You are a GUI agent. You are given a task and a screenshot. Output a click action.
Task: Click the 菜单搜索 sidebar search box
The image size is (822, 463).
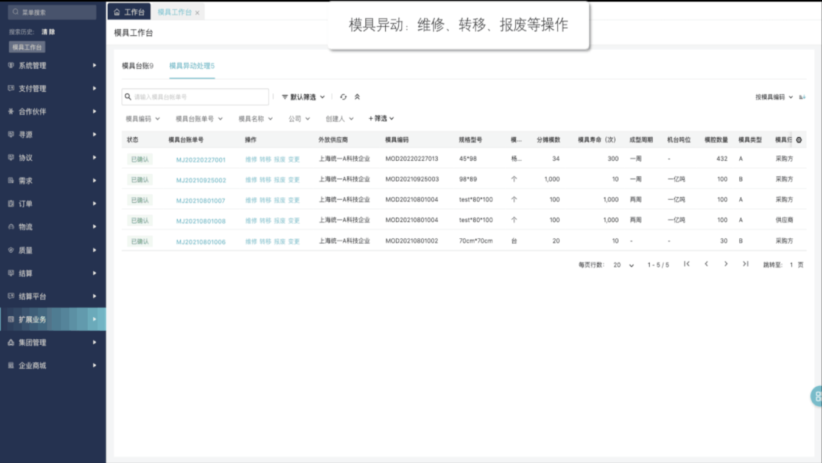[53, 12]
